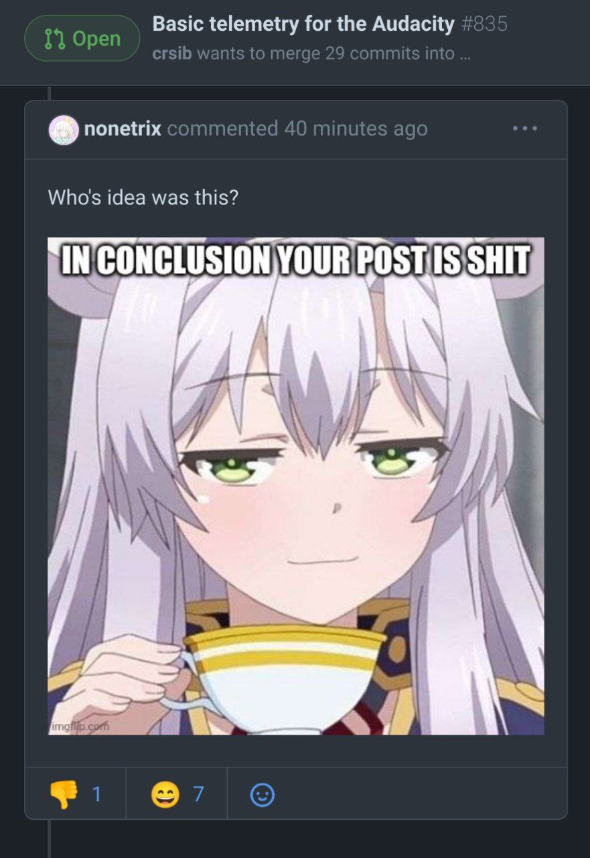The image size is (590, 858).
Task: Click the crsib author link
Action: click(172, 54)
